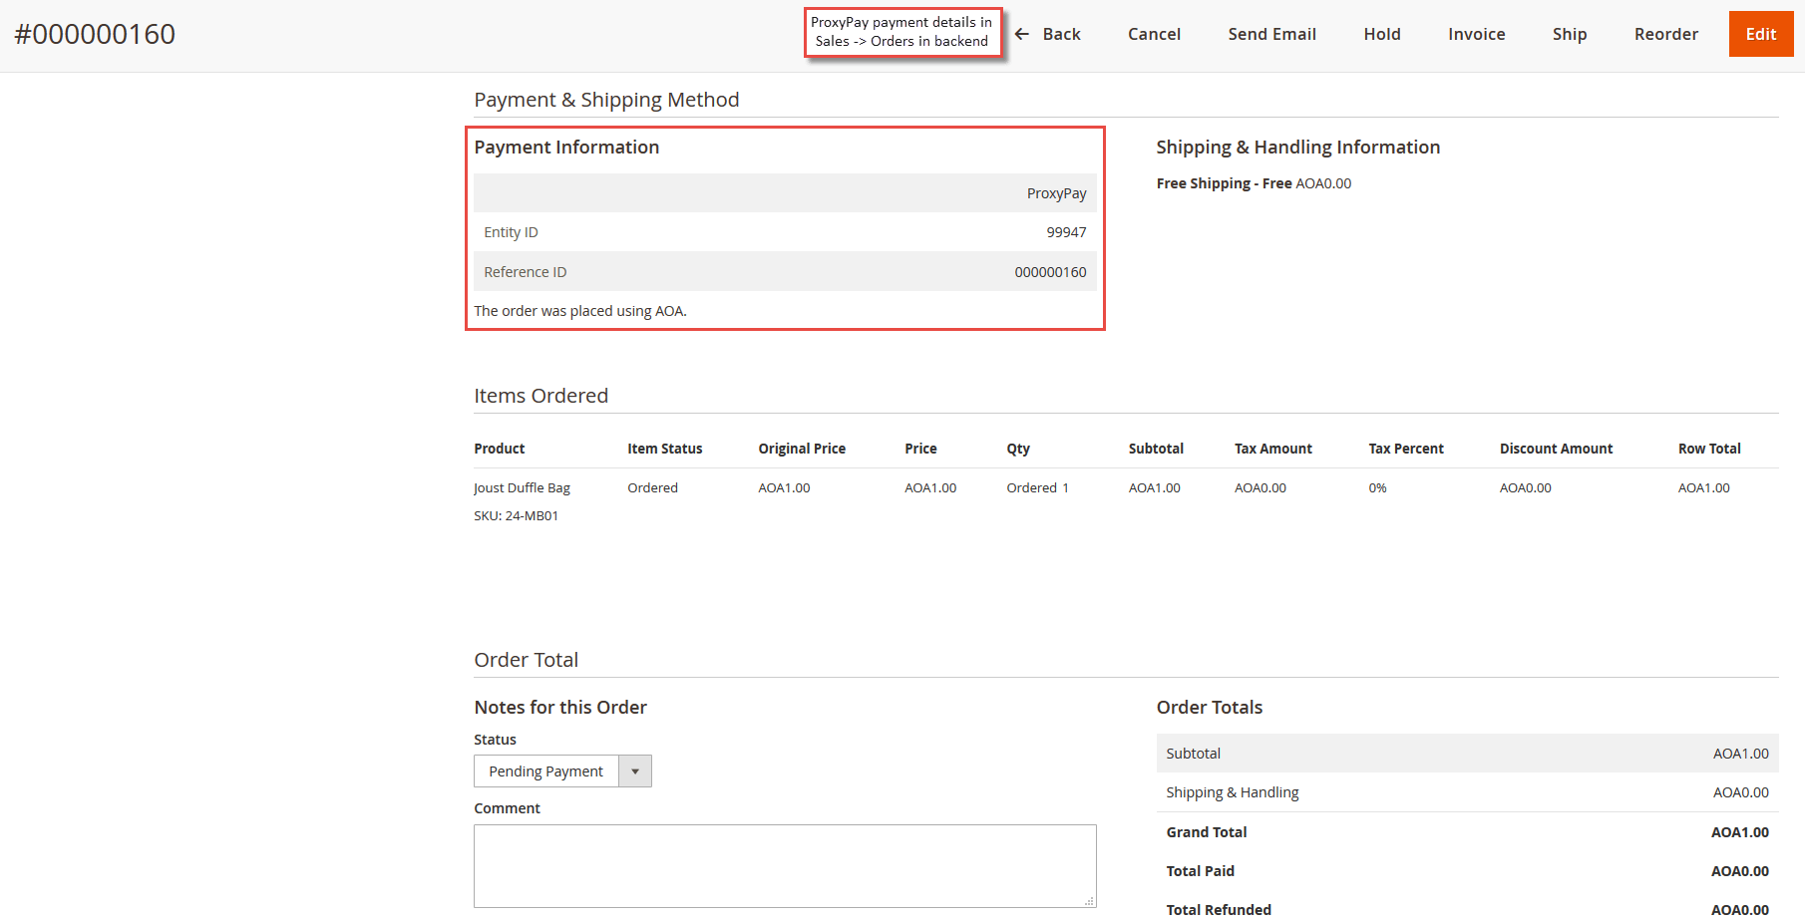Open the Pending Payment status dropdown
The height and width of the screenshot is (923, 1805).
562,771
